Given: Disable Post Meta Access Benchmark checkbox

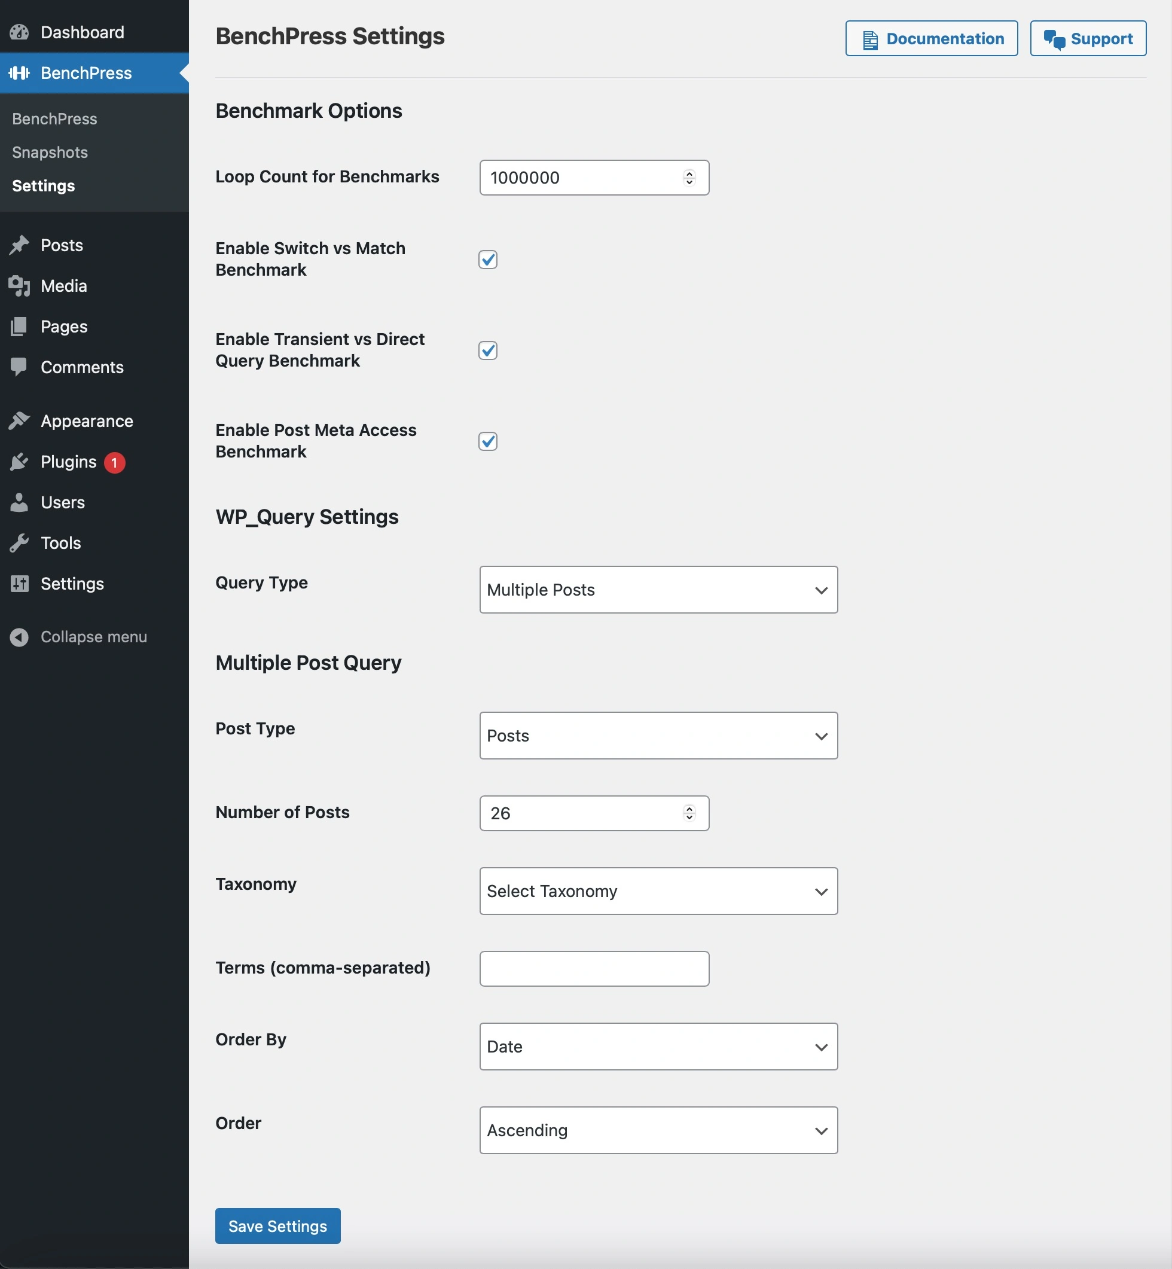Looking at the screenshot, I should pyautogui.click(x=488, y=441).
